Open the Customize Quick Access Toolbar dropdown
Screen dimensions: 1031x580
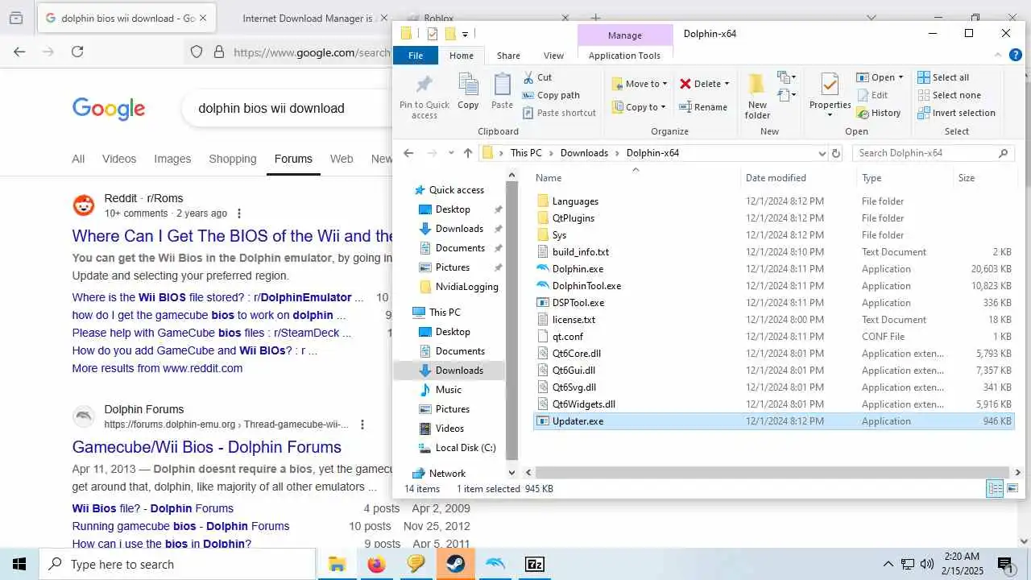point(466,34)
